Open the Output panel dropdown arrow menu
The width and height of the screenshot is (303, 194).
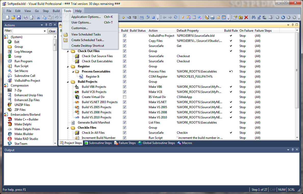tap(288, 150)
